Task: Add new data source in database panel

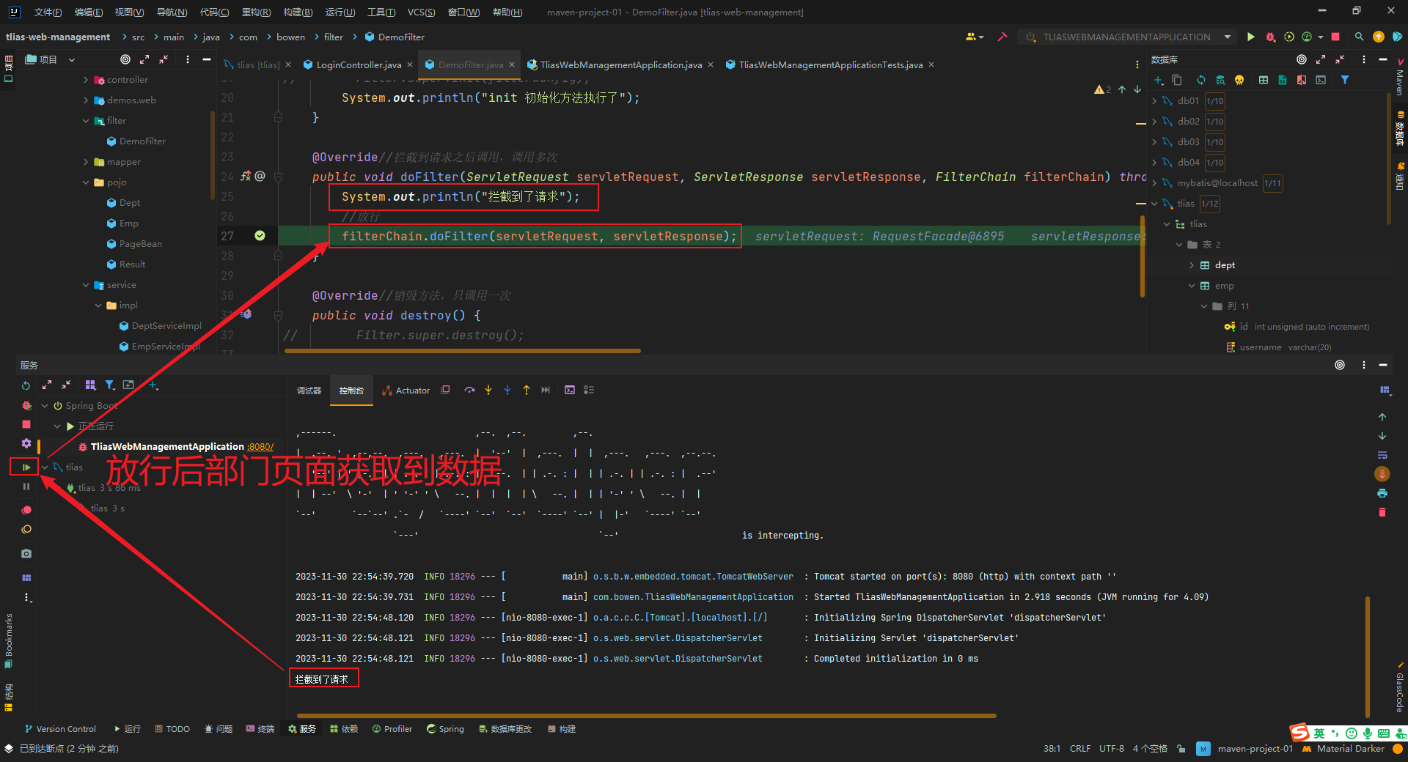Action: (1159, 80)
